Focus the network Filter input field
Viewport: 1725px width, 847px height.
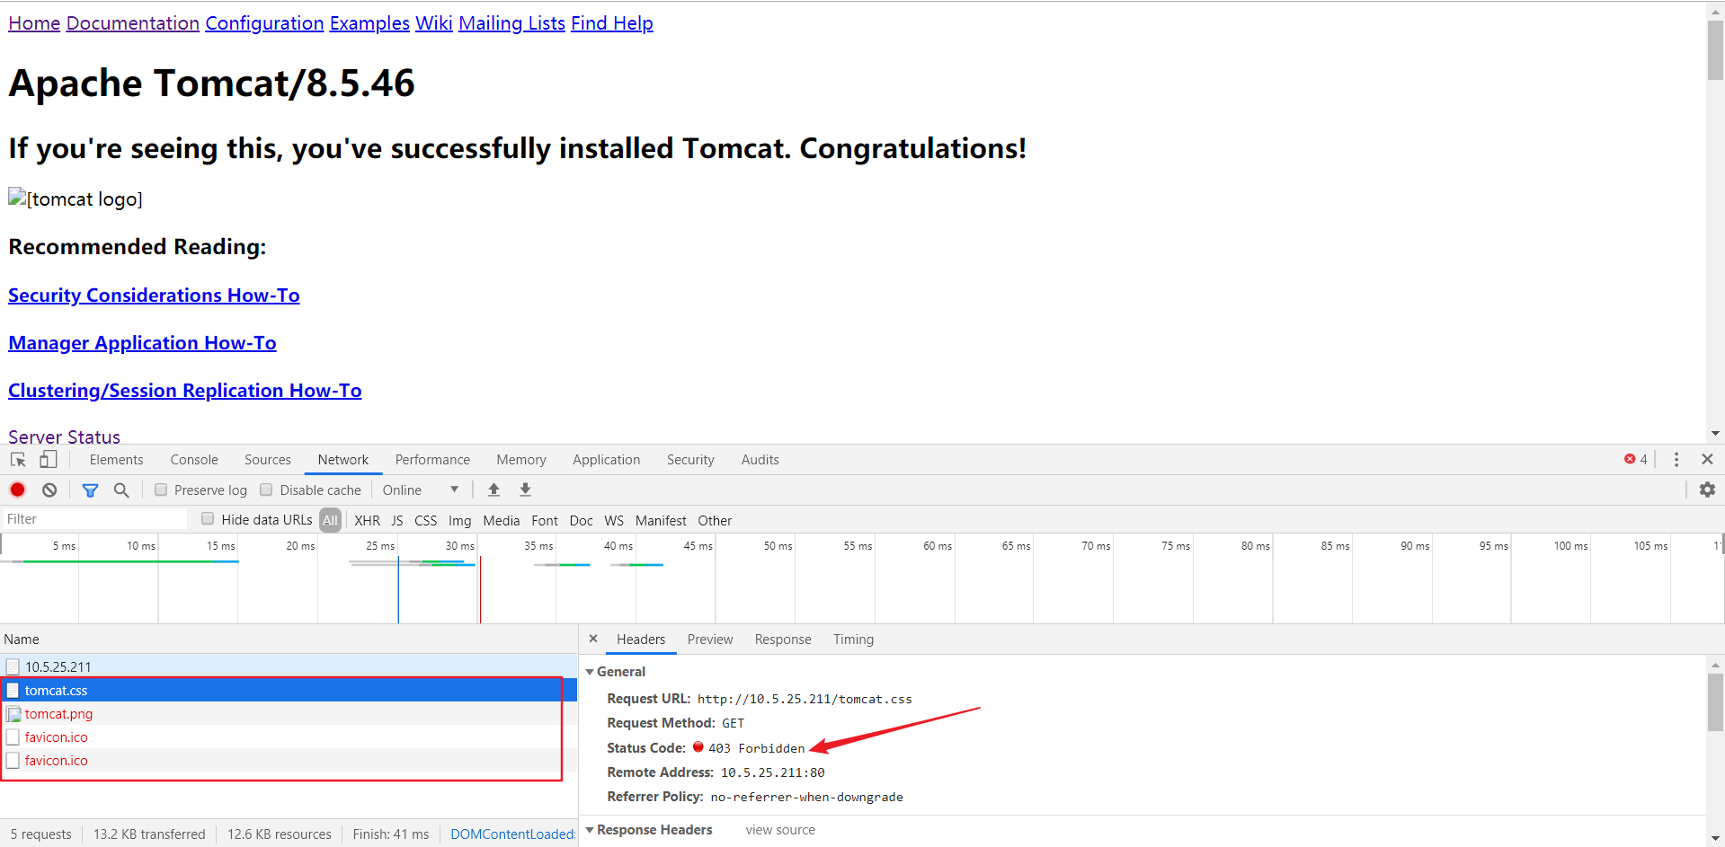click(94, 519)
